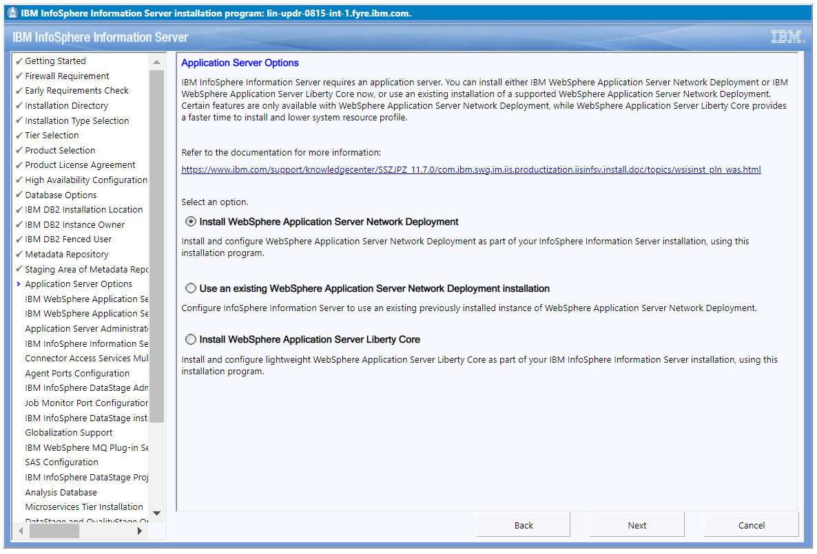
Task: Select Install WebSphere Application Server Liberty Core
Action: click(190, 339)
